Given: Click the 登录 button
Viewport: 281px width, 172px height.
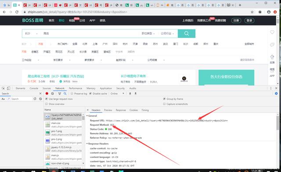Looking at the screenshot, I should click(x=249, y=21).
